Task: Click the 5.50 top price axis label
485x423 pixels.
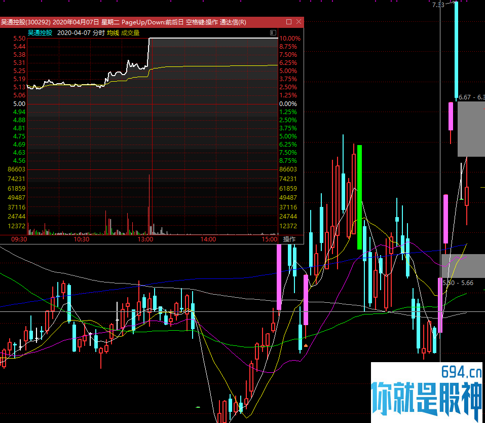Action: click(19, 39)
